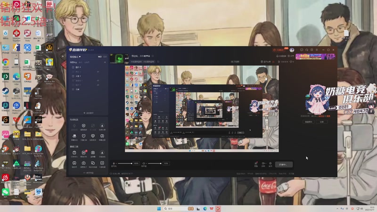Select the first scene tab in the source panel

click(74, 62)
